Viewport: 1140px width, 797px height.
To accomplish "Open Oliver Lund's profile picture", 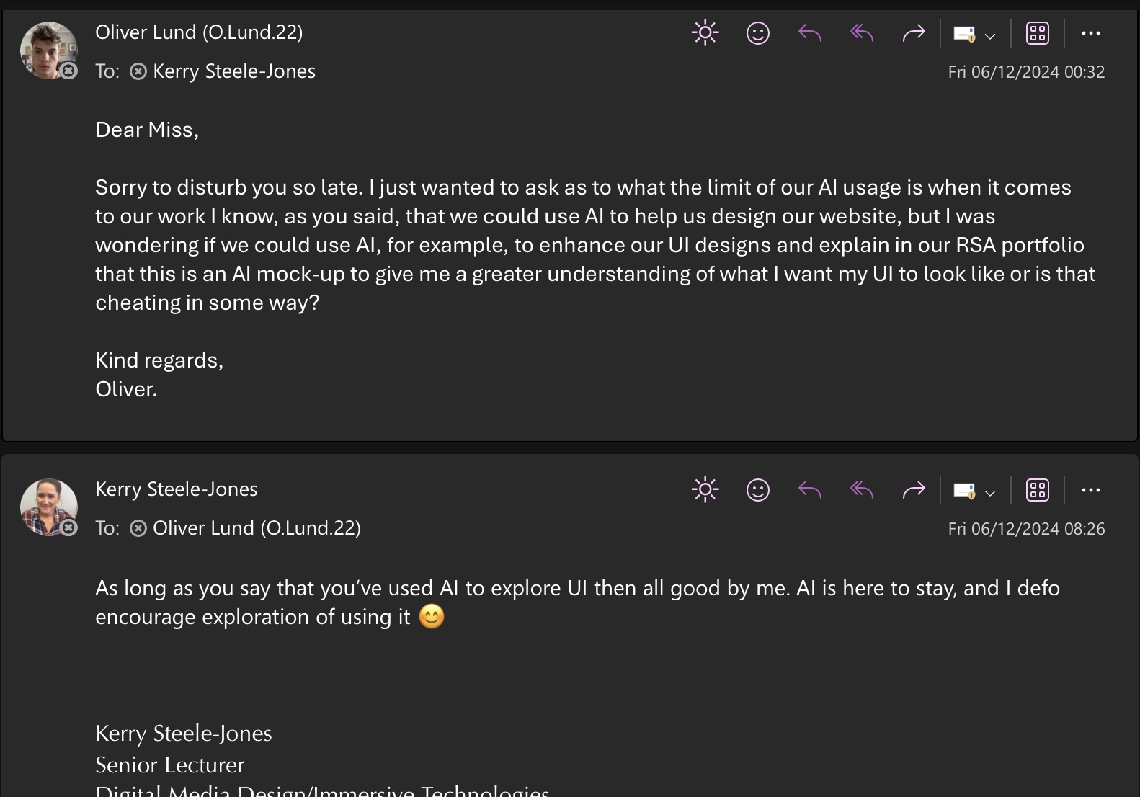I will 48,50.
